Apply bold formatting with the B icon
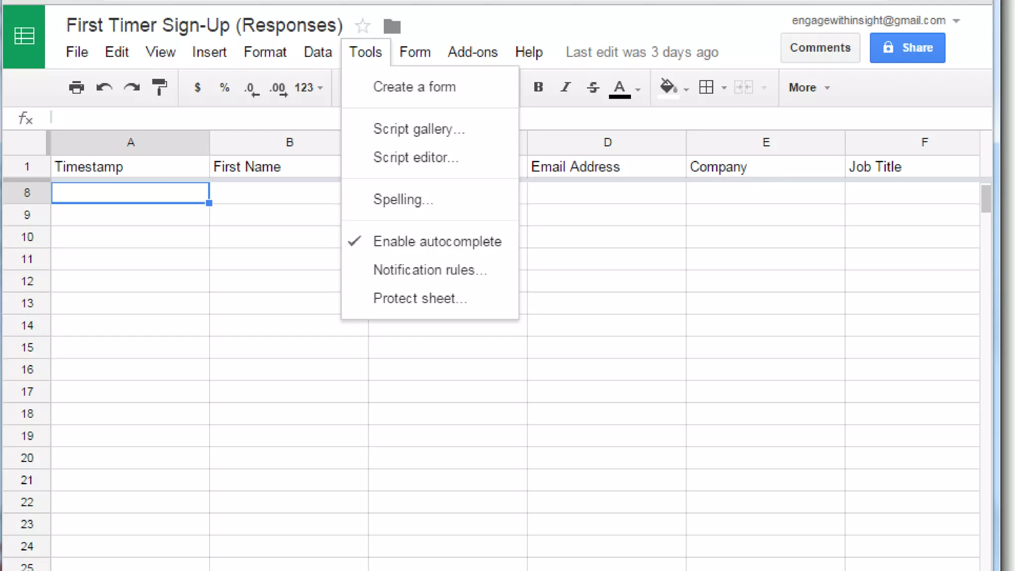The image size is (1015, 571). point(538,88)
